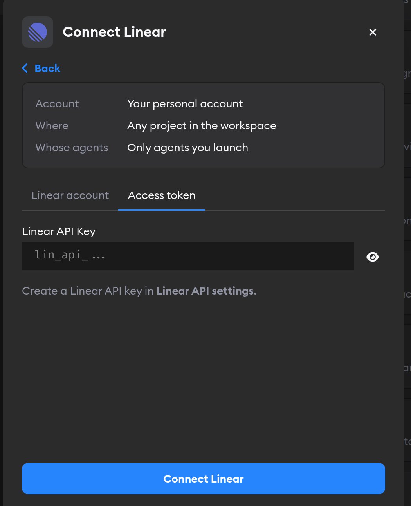
Task: Go back using the Back link
Action: coord(41,69)
